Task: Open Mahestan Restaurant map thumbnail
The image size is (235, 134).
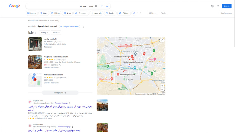Action: [x=35, y=80]
